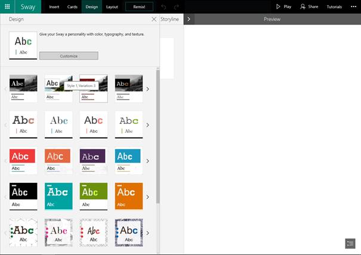Screen dimensions: 361x255
Task: Click the Undo arrow icon
Action: coord(163,7)
